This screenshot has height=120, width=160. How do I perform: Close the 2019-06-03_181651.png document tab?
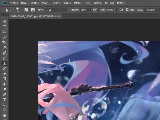coord(59,16)
